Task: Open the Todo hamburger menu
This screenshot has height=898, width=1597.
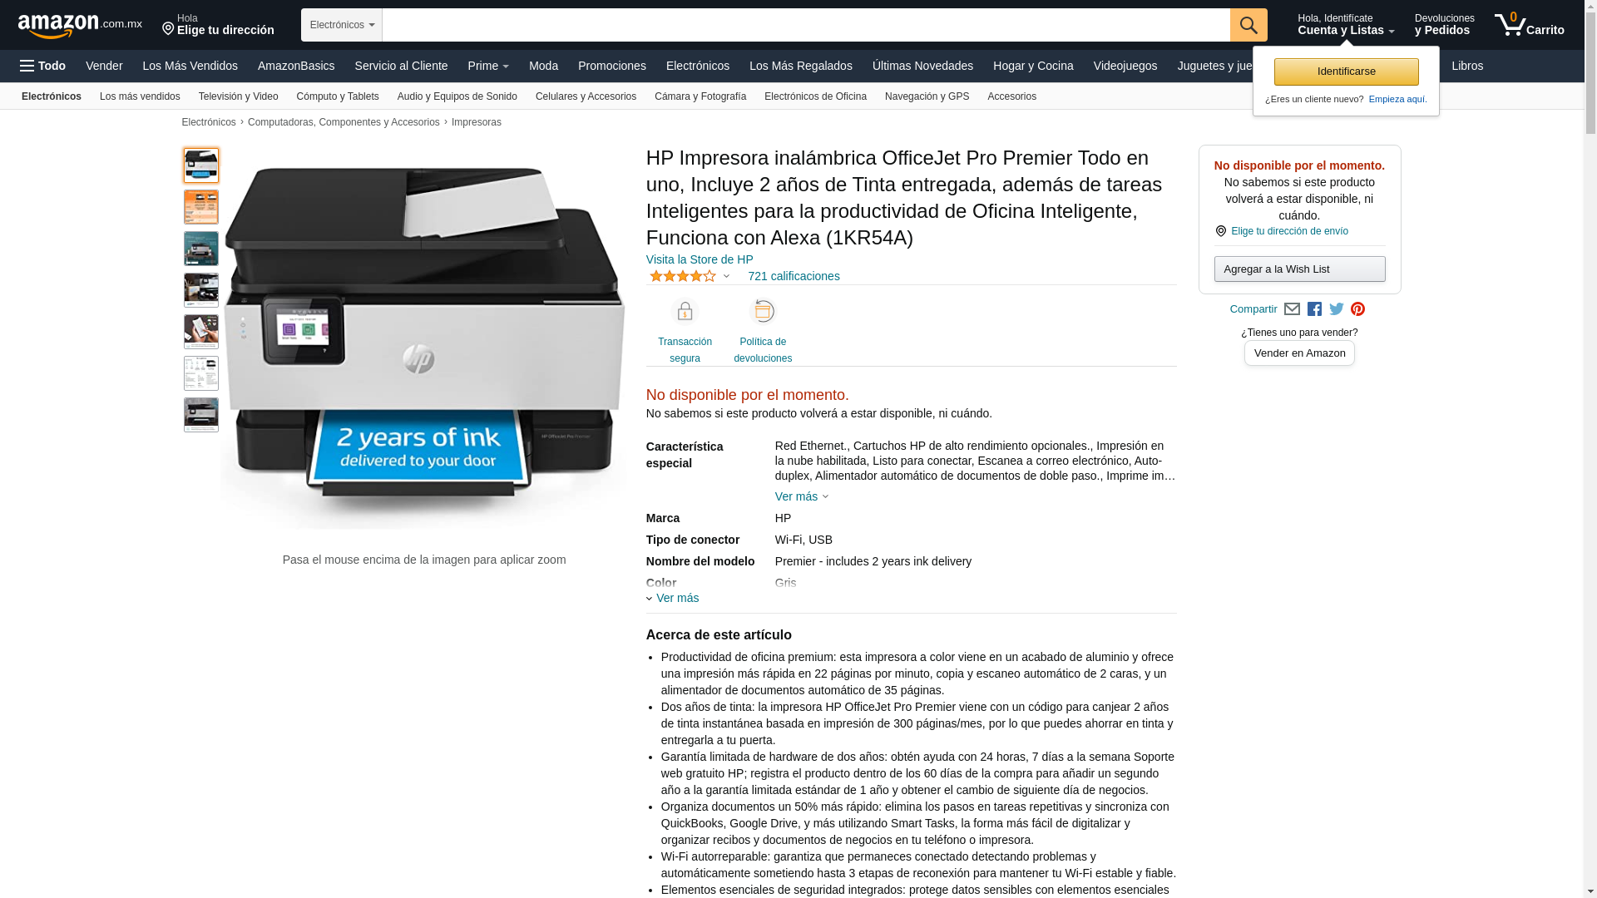Action: 43,66
